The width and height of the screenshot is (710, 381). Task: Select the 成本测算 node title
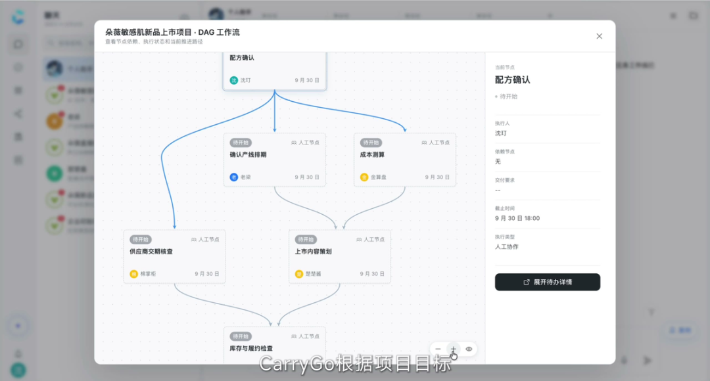[x=372, y=155]
